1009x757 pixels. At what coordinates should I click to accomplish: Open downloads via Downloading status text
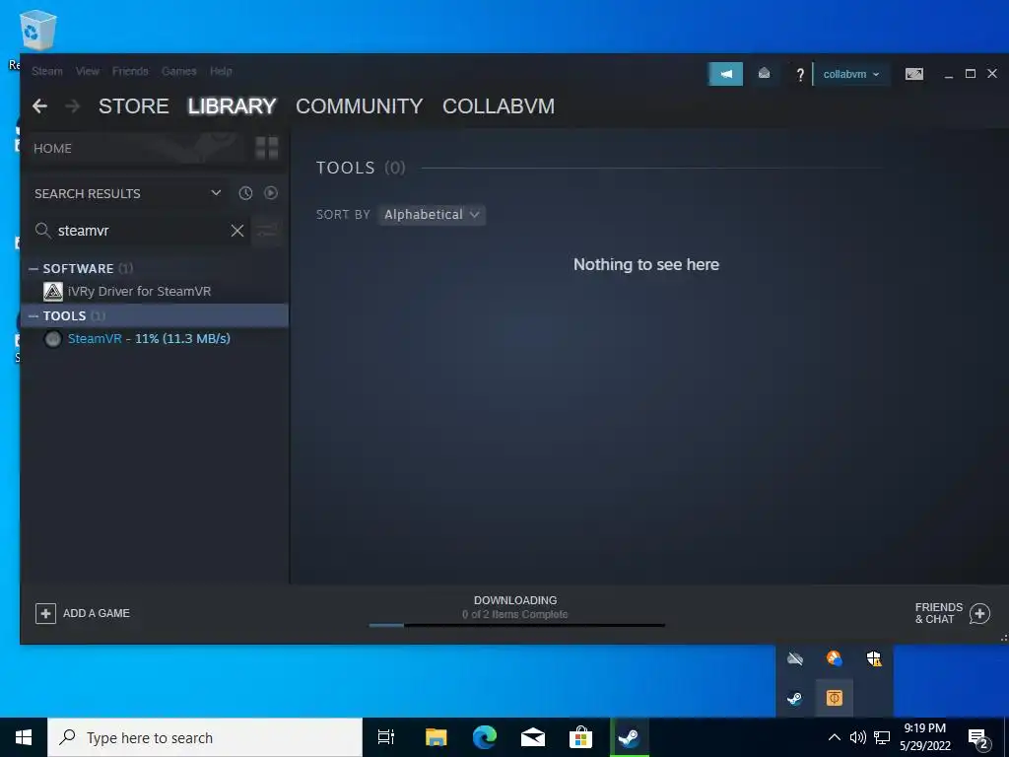[x=515, y=600]
